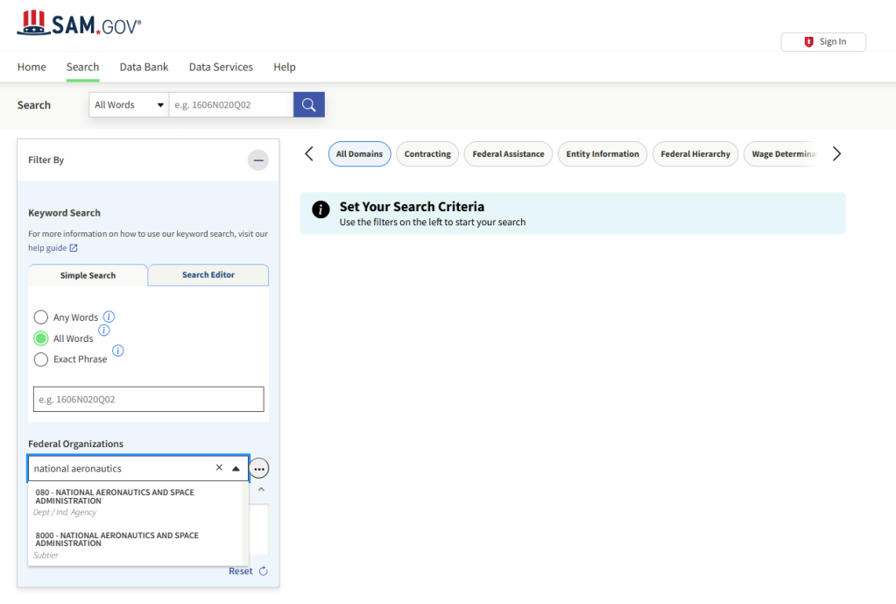Image resolution: width=896 pixels, height=604 pixels.
Task: Click the Sign In button
Action: click(823, 42)
